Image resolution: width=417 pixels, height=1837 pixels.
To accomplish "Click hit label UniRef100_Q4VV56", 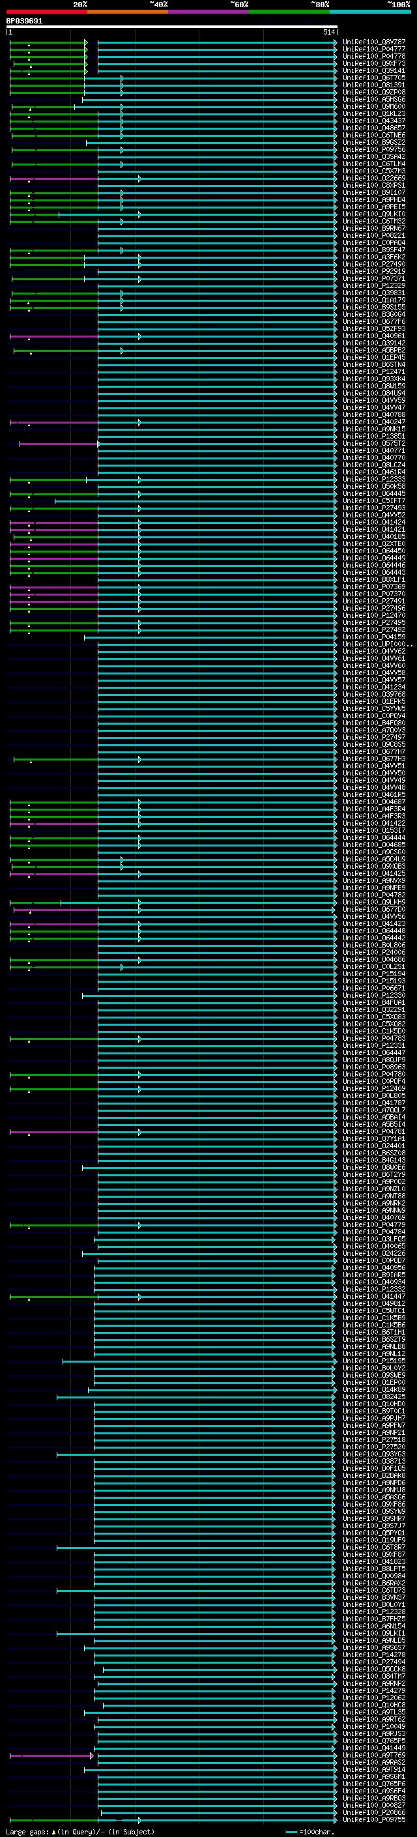I will 374,917.
